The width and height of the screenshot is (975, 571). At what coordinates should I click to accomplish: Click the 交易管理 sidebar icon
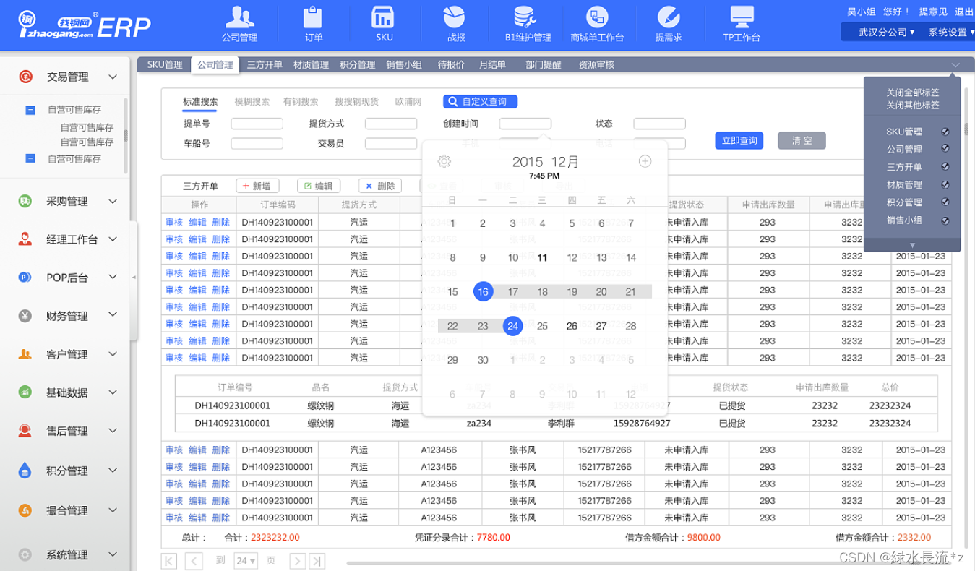coord(25,76)
